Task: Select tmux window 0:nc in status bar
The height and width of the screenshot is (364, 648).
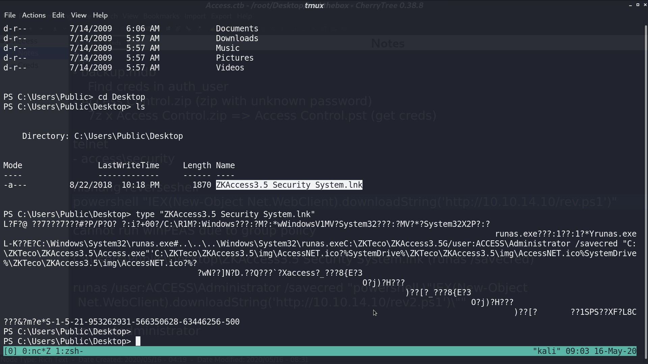Action: pyautogui.click(x=36, y=351)
